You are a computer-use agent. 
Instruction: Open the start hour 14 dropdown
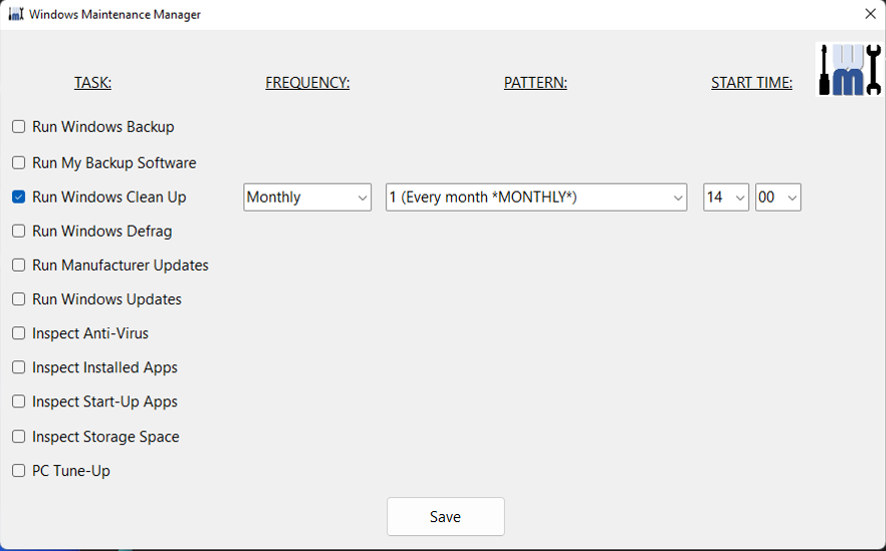coord(726,198)
